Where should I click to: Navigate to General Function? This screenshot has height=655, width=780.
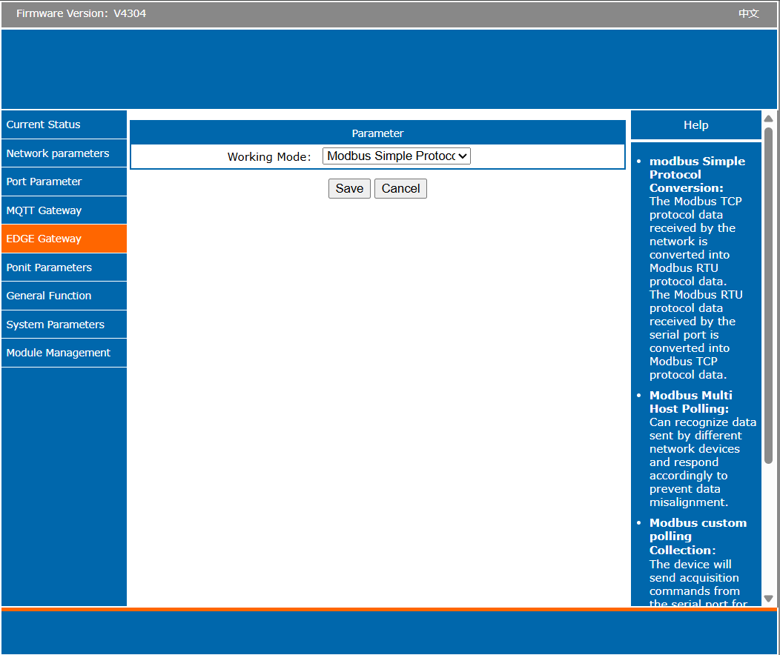(x=49, y=296)
